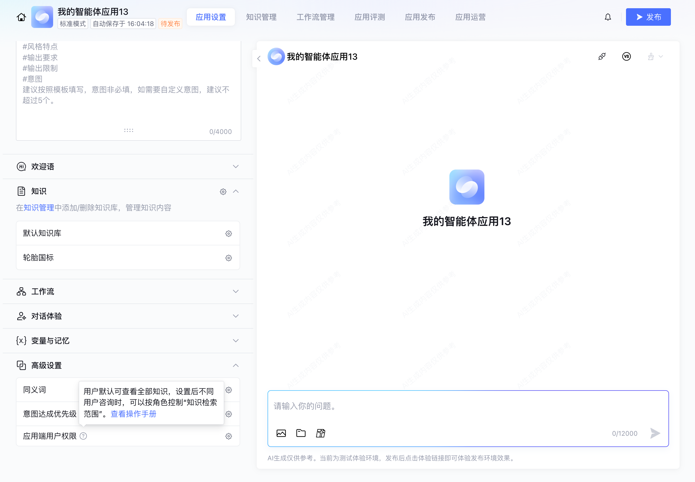Open settings gear for 默认知识库
This screenshot has width=695, height=482.
pyautogui.click(x=229, y=233)
